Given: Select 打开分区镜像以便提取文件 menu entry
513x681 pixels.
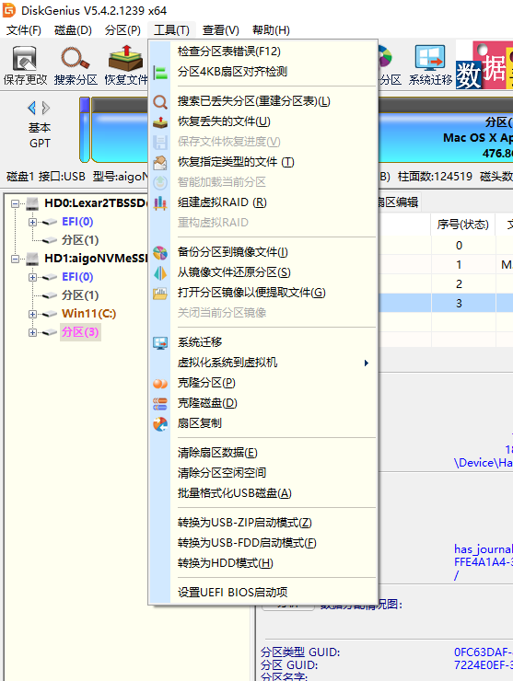Looking at the screenshot, I should [262, 293].
